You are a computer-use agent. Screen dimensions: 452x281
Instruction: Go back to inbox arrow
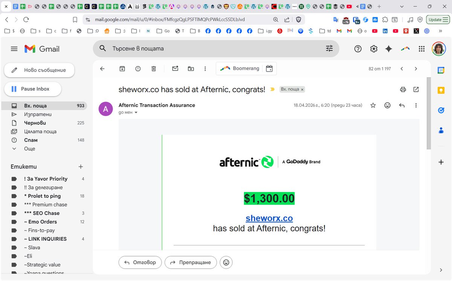(x=102, y=69)
